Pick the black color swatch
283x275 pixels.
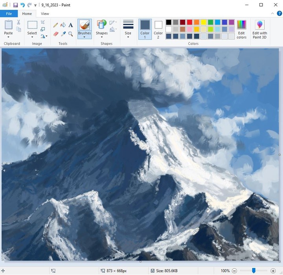tap(169, 22)
